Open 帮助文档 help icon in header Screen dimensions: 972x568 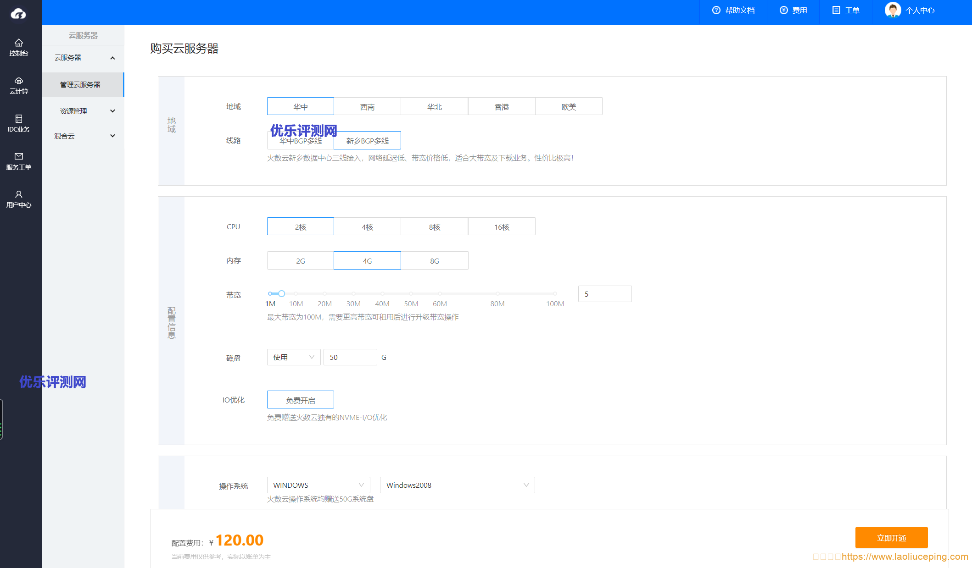tap(716, 10)
